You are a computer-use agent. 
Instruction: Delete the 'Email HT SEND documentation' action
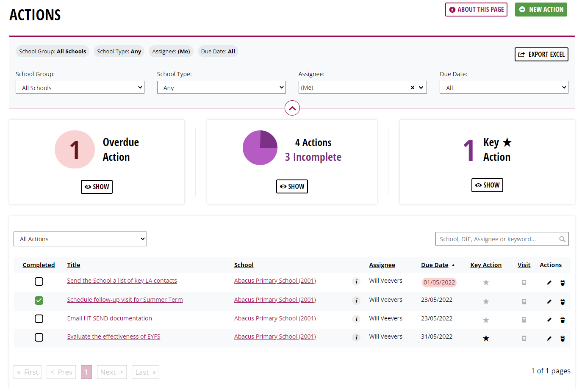pyautogui.click(x=563, y=320)
